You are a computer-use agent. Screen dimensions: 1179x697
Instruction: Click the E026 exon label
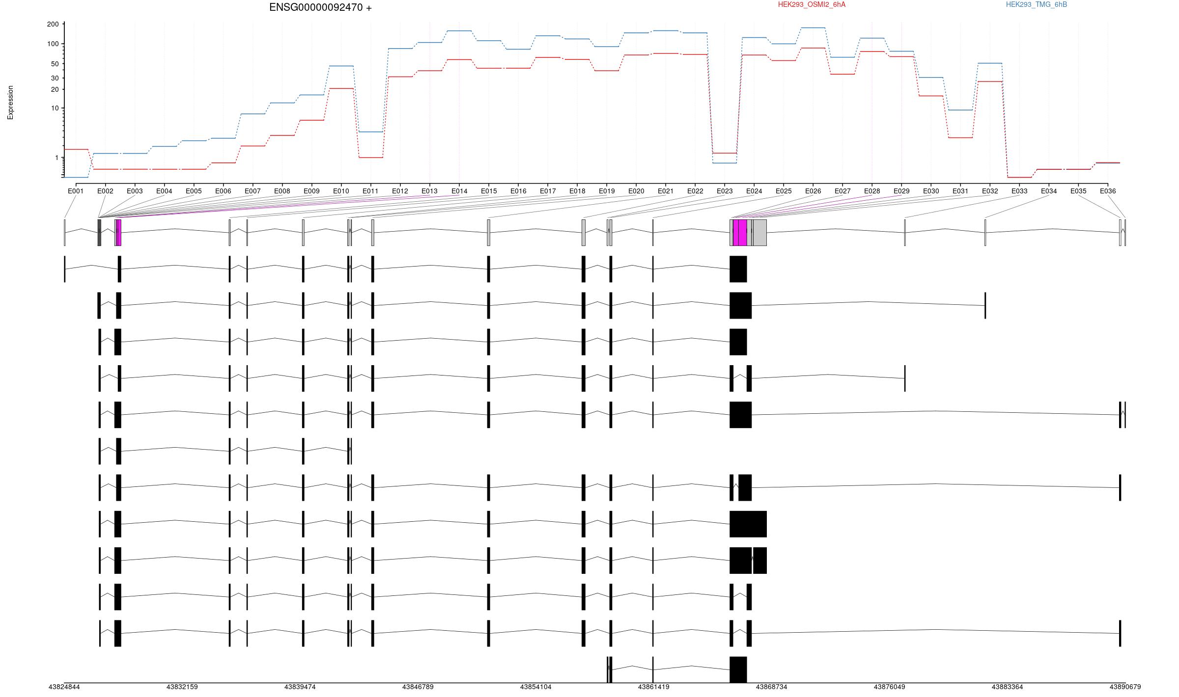pyautogui.click(x=813, y=191)
